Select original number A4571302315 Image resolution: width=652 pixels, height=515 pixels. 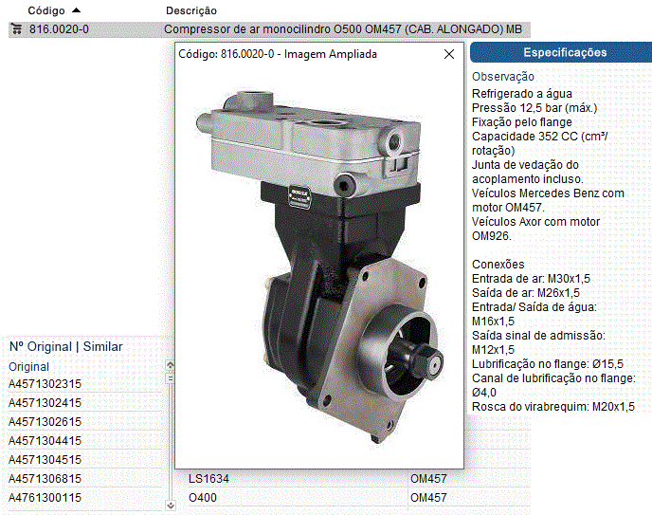pos(45,384)
